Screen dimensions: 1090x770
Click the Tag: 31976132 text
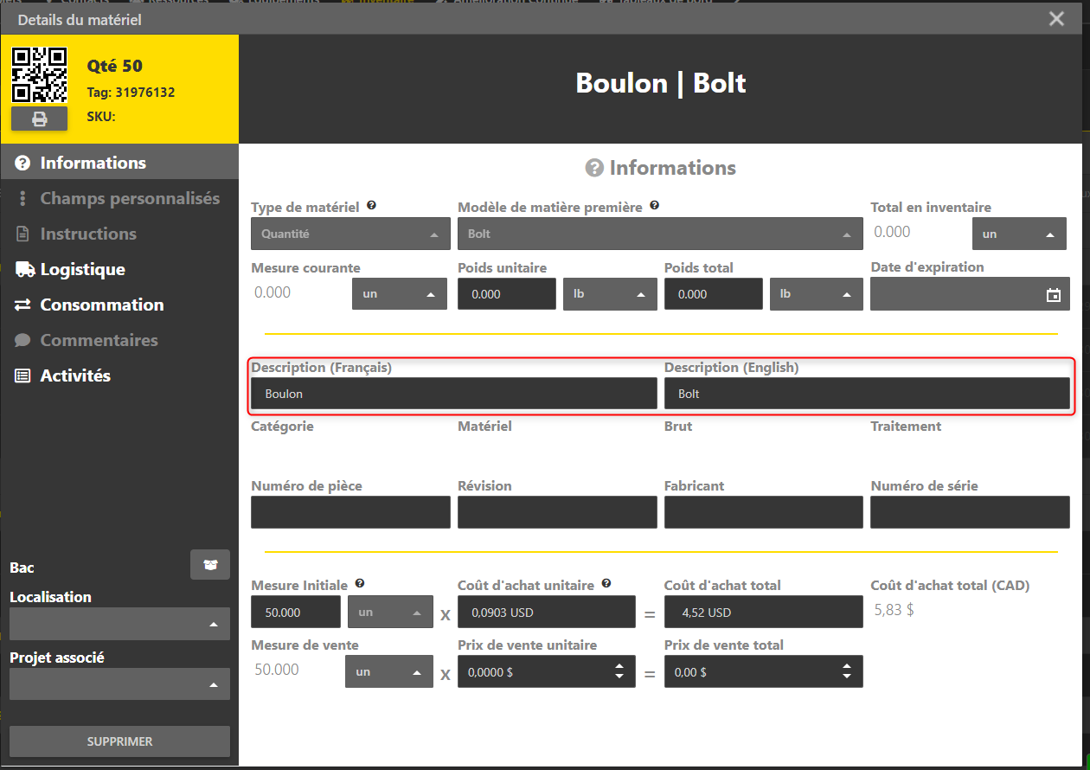click(x=131, y=93)
